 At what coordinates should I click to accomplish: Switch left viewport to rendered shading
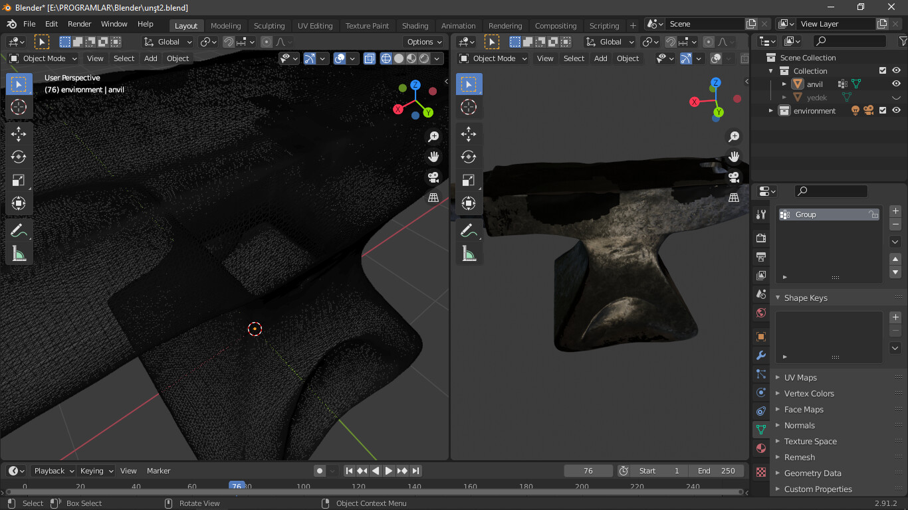coord(424,58)
